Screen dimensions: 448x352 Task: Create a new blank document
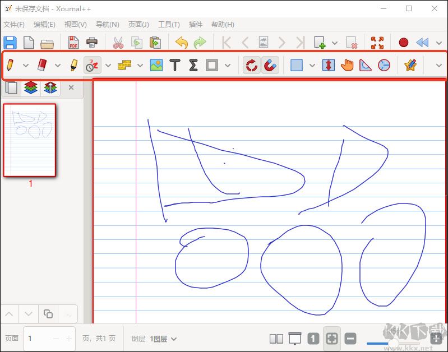[29, 43]
